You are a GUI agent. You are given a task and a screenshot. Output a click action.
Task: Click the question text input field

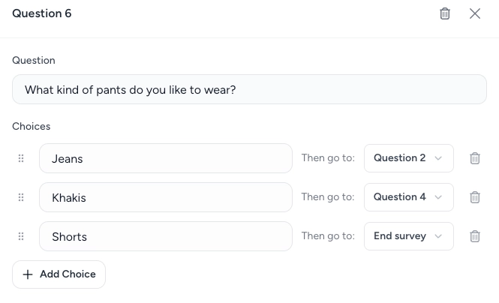249,89
